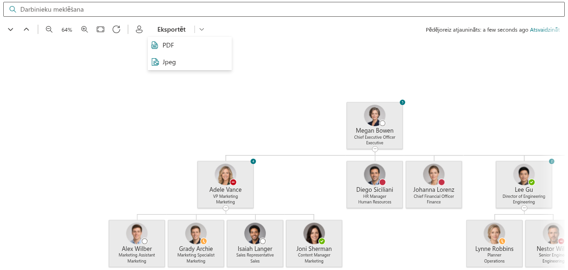Screen dimensions: 568x270
Task: Select Johanna Lorenz's card
Action: (434, 184)
